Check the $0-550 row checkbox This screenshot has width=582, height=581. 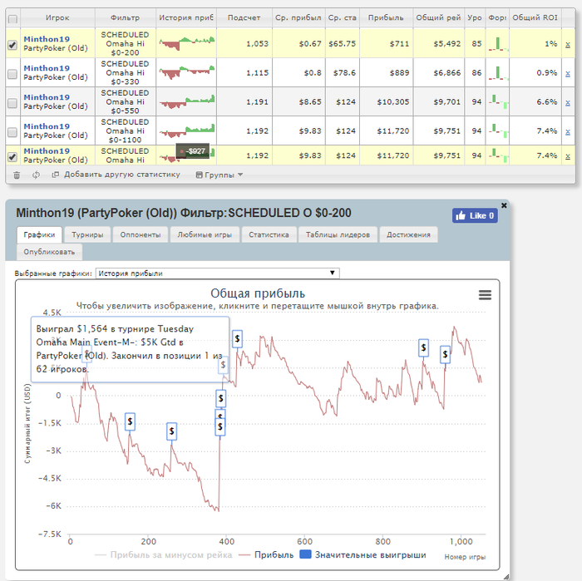(12, 103)
